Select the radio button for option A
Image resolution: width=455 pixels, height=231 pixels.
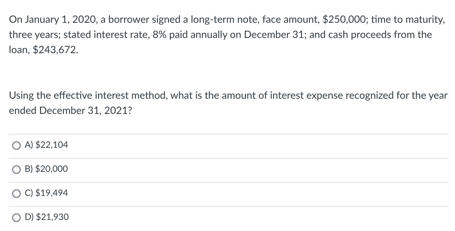(x=16, y=145)
